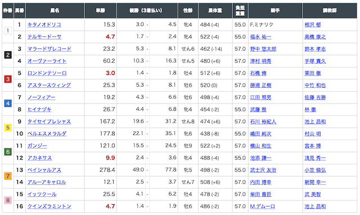
Task: Open horse オーヴァーライト link
Action: 47,61
